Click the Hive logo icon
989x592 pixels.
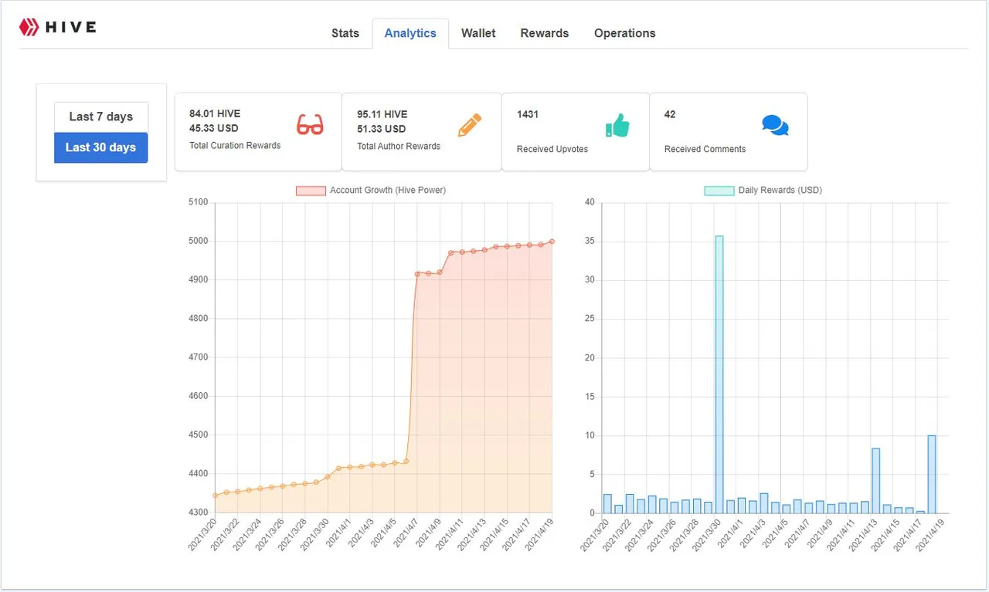pyautogui.click(x=29, y=27)
